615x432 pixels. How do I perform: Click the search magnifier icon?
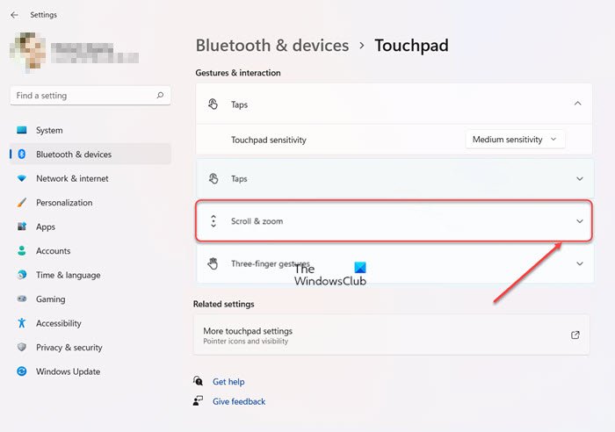coord(160,95)
